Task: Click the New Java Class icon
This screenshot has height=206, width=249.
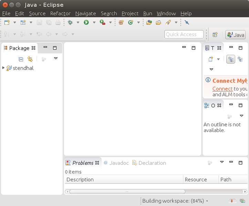Action: tap(131, 22)
